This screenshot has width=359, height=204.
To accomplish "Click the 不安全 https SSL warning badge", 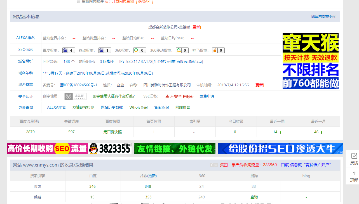I will (x=179, y=96).
